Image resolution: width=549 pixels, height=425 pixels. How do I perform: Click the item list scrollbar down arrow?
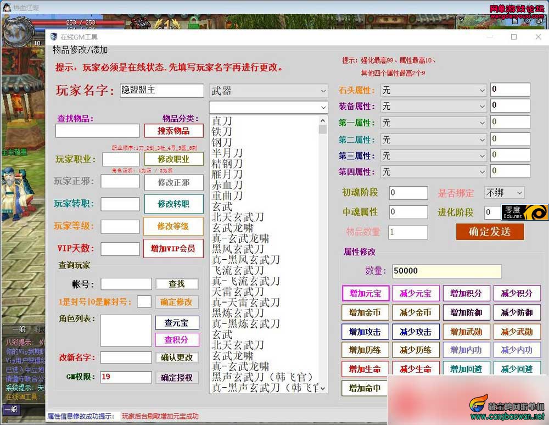click(x=322, y=388)
